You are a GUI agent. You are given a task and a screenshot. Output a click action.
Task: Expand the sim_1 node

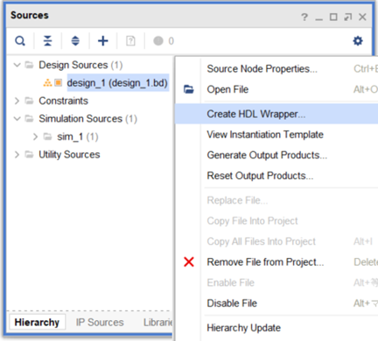(x=35, y=136)
